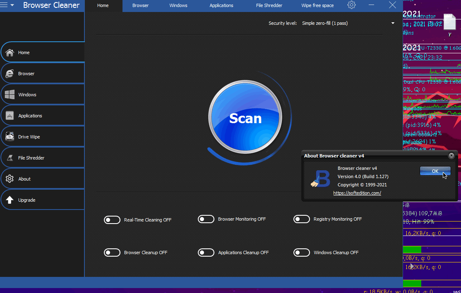
Task: Click the Internet Explorer Browser icon in sidebar
Action: [x=10, y=74]
